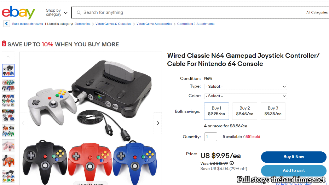Select the Buy 1 bulk savings option
The image size is (329, 185).
click(x=216, y=111)
